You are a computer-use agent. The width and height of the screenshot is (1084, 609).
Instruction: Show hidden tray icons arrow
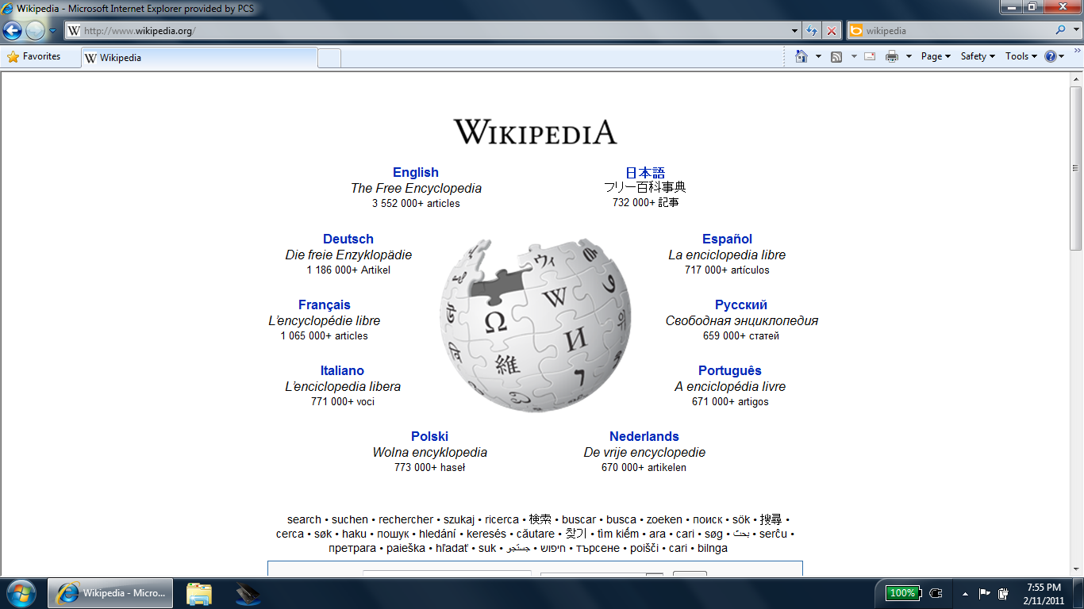[965, 593]
